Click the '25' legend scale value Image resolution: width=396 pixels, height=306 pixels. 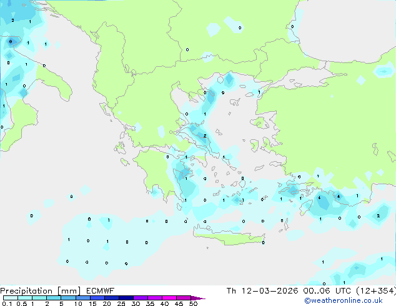coord(121,304)
